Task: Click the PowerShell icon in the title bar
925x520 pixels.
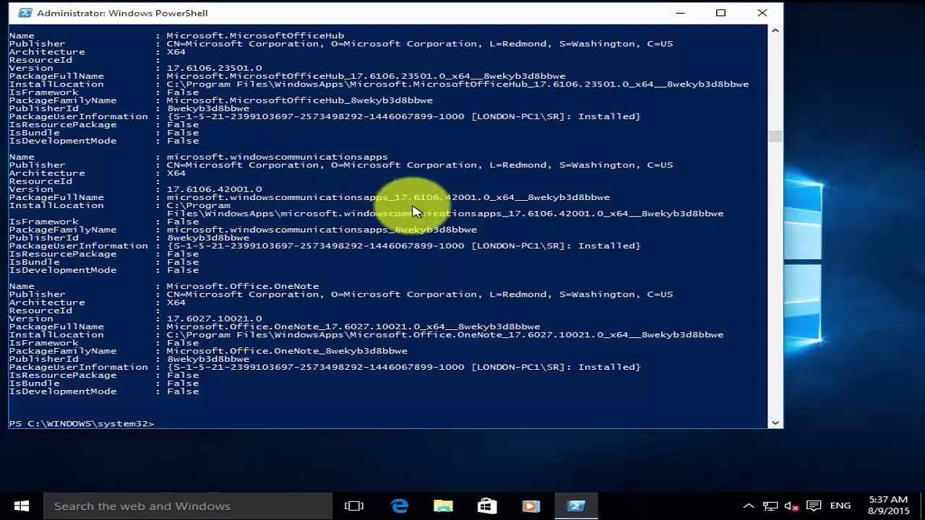Action: (25, 13)
